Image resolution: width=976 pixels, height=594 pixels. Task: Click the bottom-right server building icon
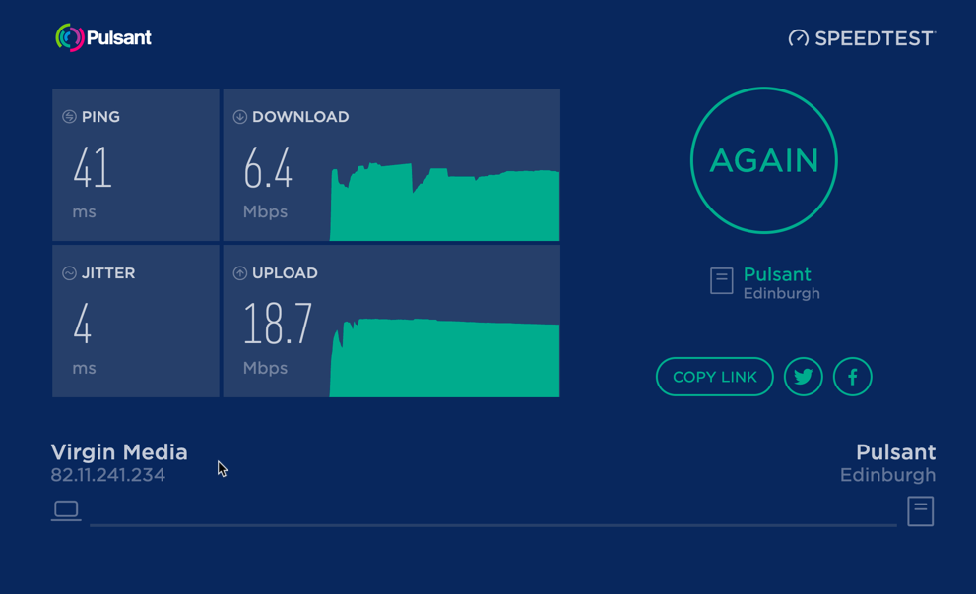(921, 511)
